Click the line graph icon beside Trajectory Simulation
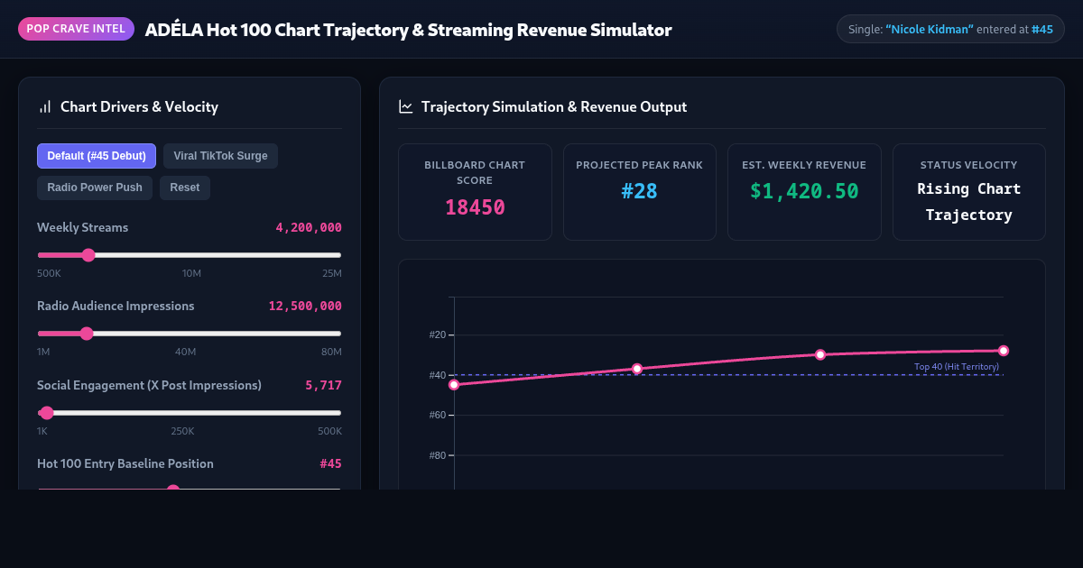Viewport: 1083px width, 568px height. pos(406,106)
